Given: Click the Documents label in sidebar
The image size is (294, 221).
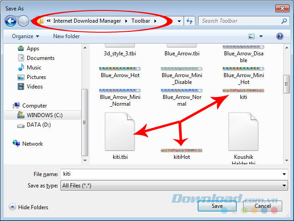Looking at the screenshot, I should pyautogui.click(x=41, y=58).
